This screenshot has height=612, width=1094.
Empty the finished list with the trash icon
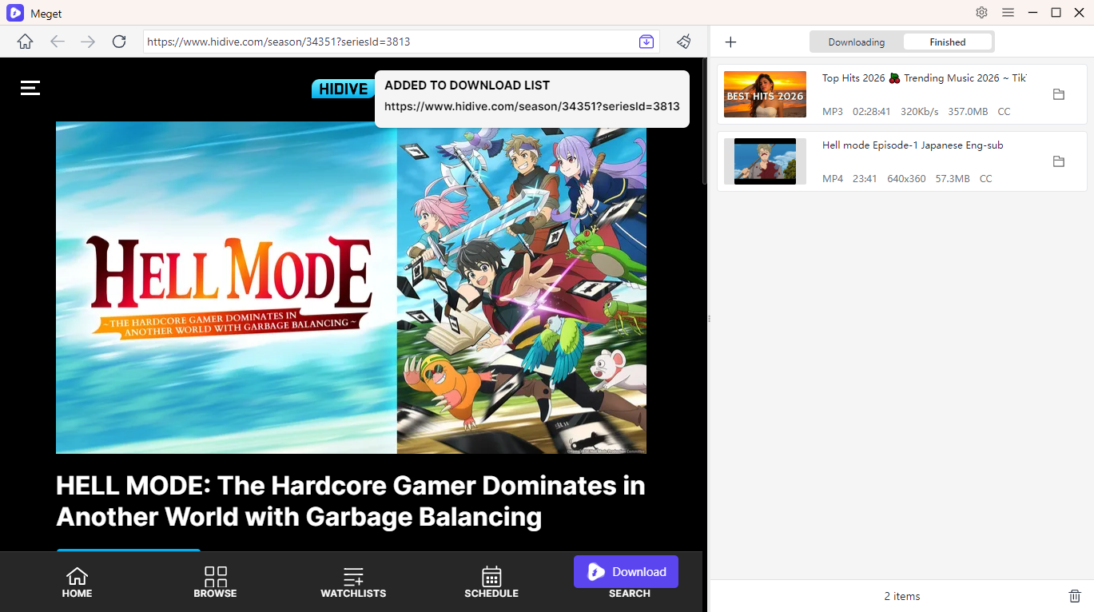1075,596
